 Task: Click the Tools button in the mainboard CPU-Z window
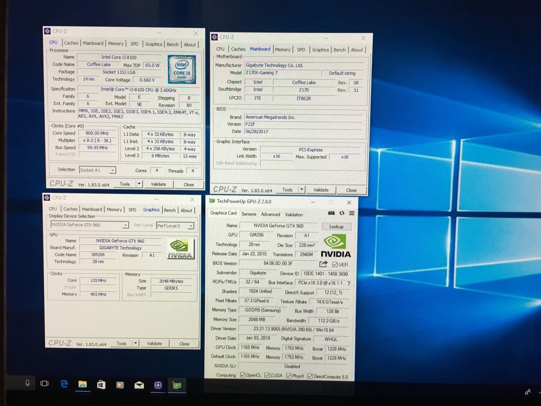tap(287, 189)
